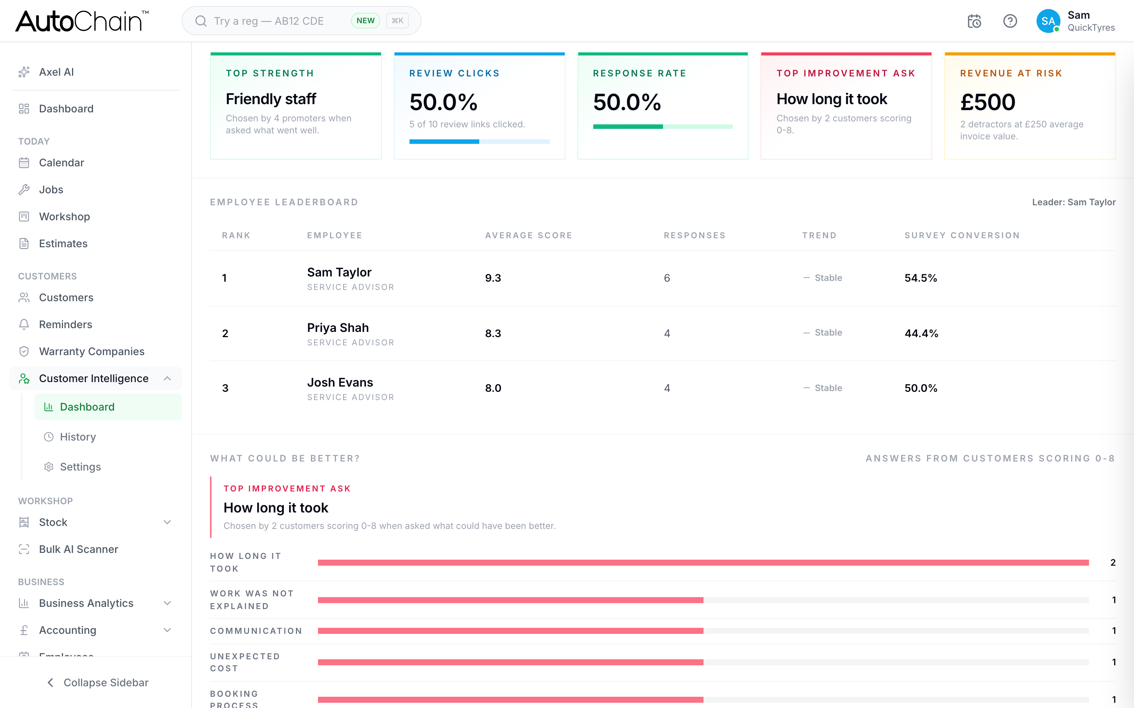The height and width of the screenshot is (708, 1134).
Task: Click the Estimates document icon
Action: (x=24, y=243)
